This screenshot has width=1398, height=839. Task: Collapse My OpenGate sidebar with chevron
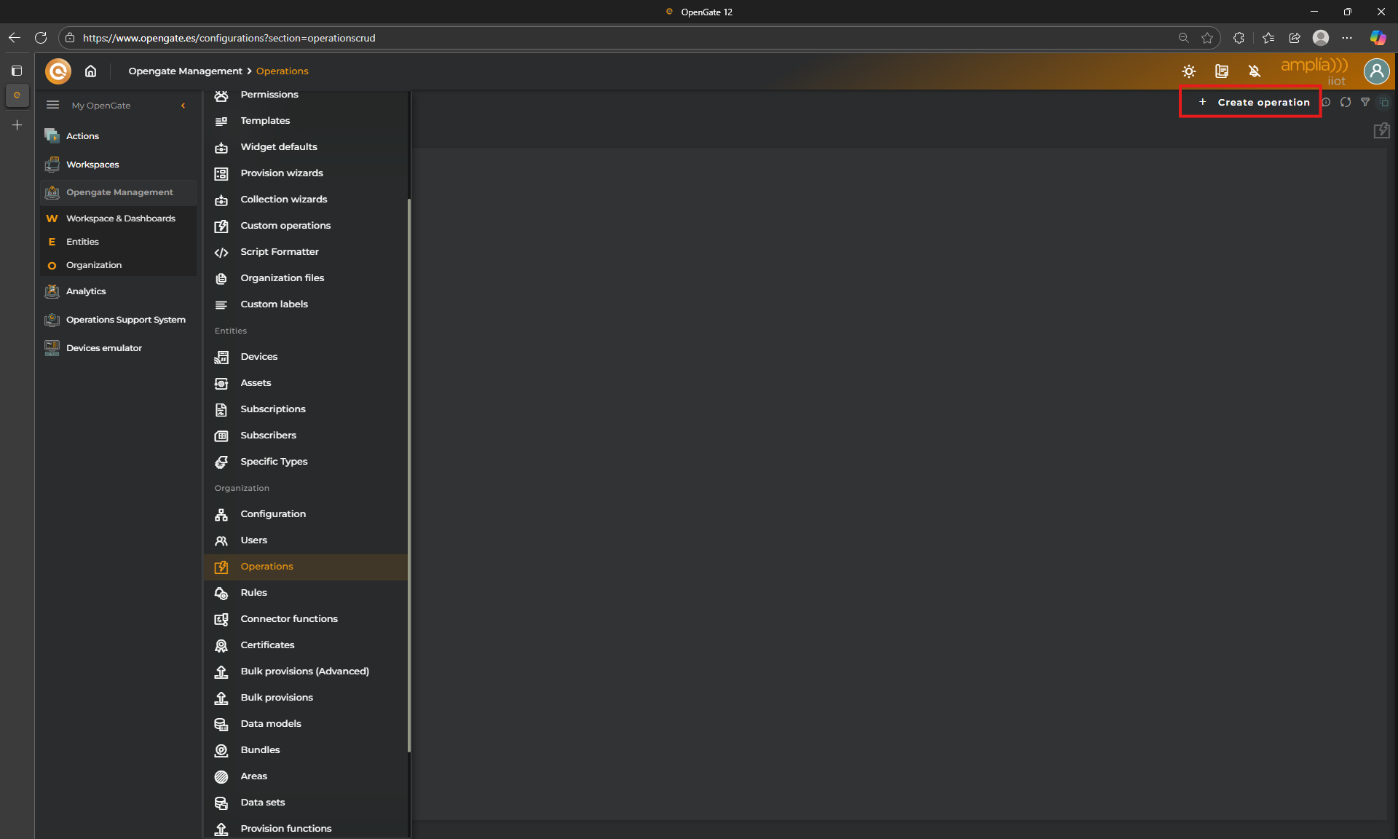click(x=183, y=106)
